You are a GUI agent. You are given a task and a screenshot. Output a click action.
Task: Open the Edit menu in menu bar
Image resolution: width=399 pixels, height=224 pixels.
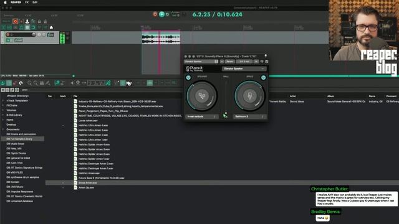[35, 2]
